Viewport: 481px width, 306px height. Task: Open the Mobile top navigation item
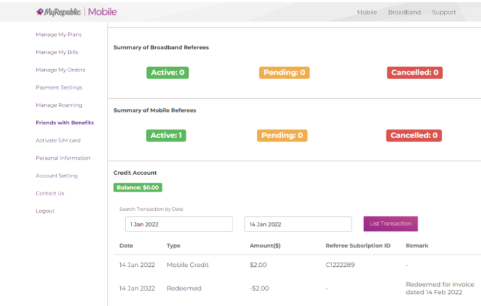367,12
